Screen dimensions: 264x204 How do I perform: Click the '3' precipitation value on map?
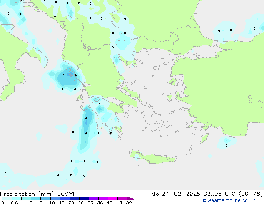pos(86,133)
